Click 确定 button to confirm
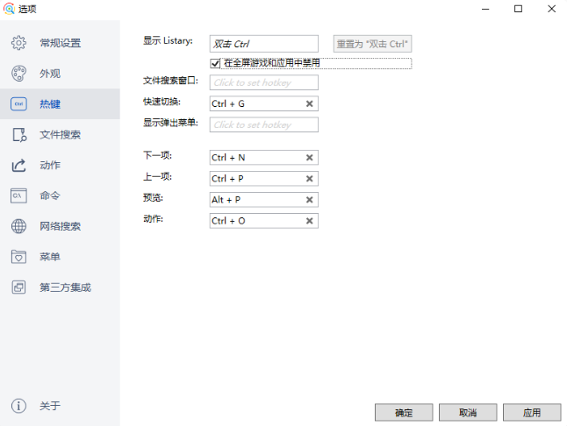Screen dimensions: 567x426 click(x=404, y=412)
